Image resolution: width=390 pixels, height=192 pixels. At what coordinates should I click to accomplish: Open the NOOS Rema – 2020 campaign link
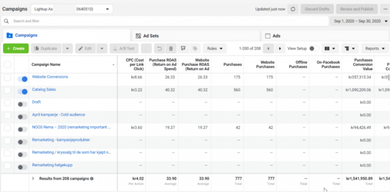click(71, 127)
